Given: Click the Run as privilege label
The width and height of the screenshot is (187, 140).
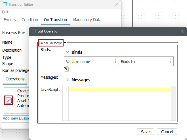Looking at the screenshot, I should tap(16, 70).
